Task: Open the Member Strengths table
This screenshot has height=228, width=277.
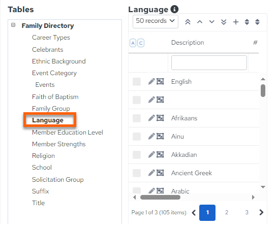Action: 58,144
